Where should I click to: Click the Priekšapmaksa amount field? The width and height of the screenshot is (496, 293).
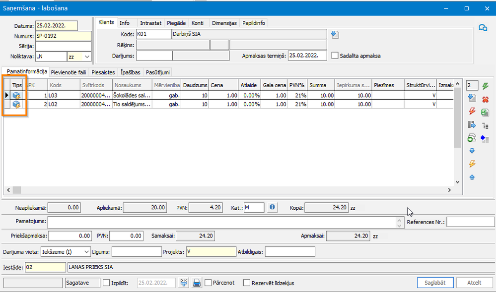(x=70, y=236)
